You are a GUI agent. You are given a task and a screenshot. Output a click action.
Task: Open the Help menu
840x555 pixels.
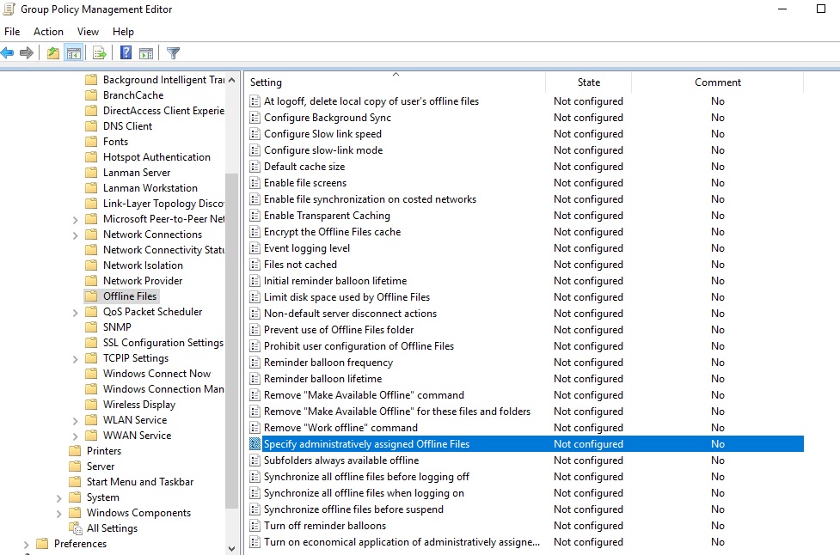point(123,32)
